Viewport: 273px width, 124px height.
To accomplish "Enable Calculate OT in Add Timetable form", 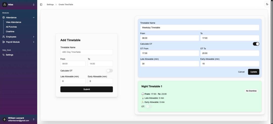I will (x=110, y=71).
